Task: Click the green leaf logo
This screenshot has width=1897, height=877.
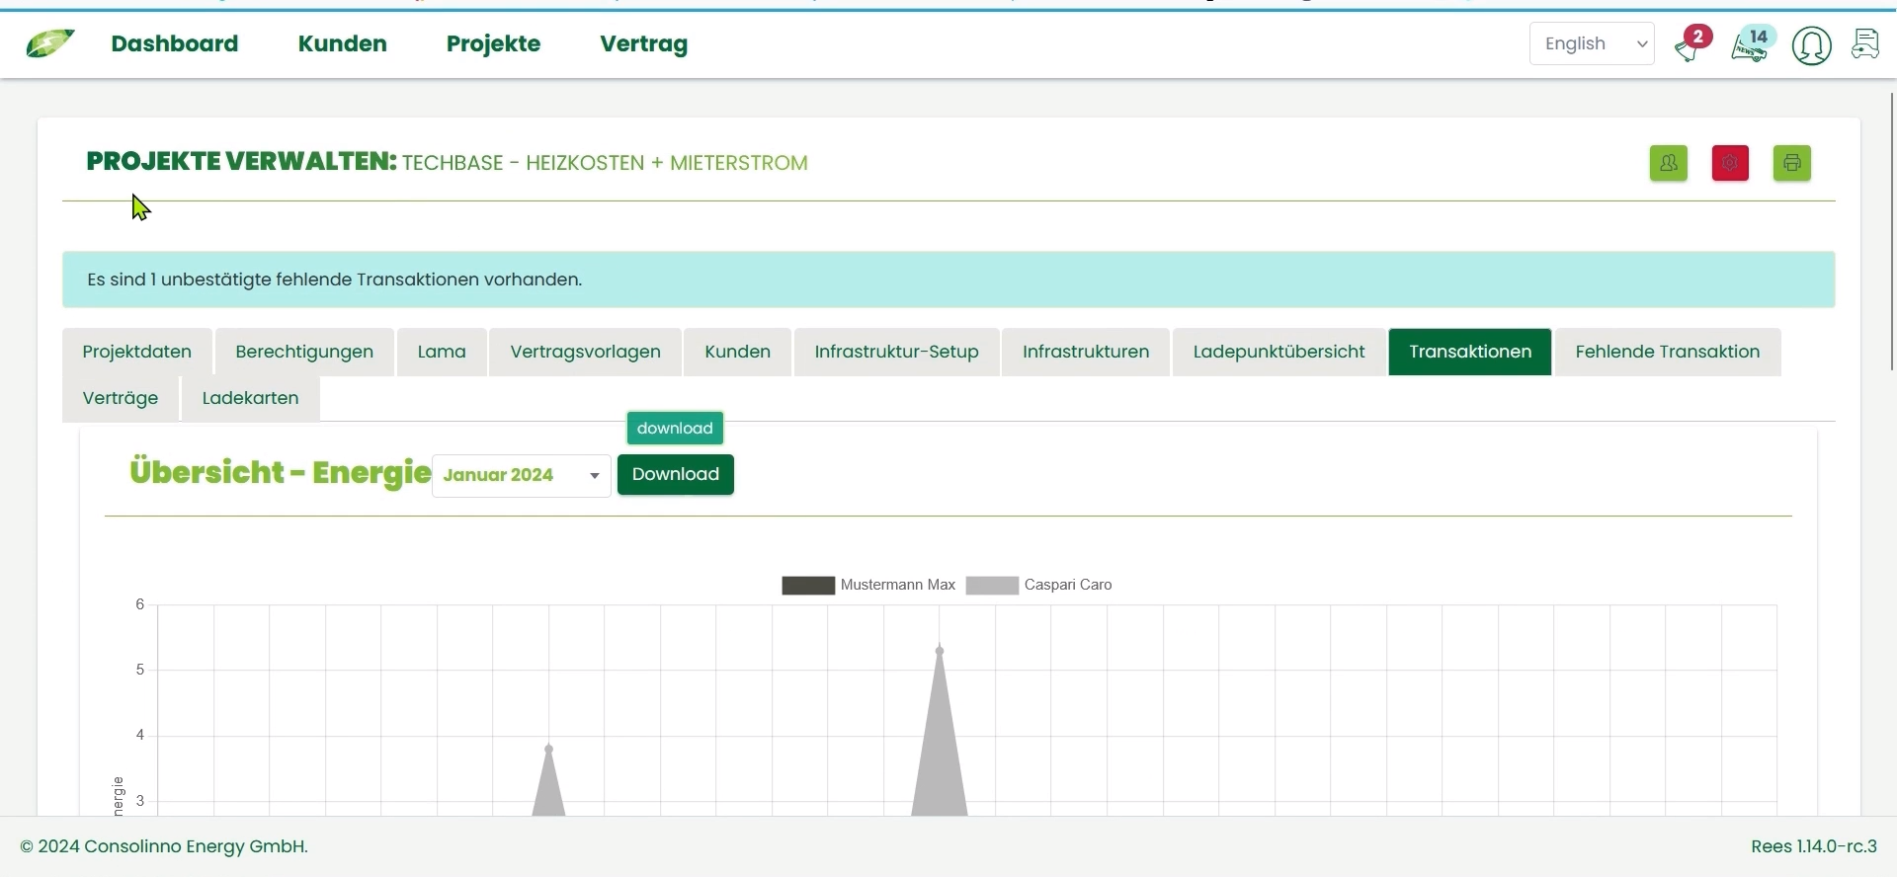Action: (49, 43)
